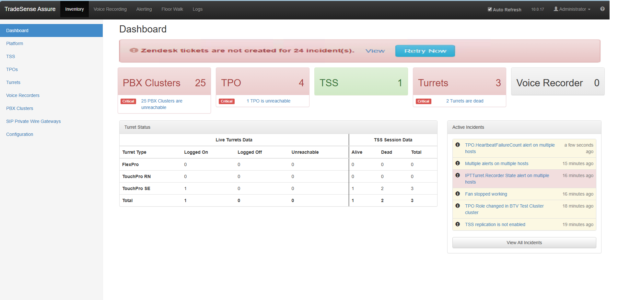Open Voice Recorders in the sidebar
The image size is (618, 300).
point(23,95)
